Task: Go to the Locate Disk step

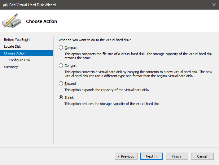Action: [x=12, y=46]
